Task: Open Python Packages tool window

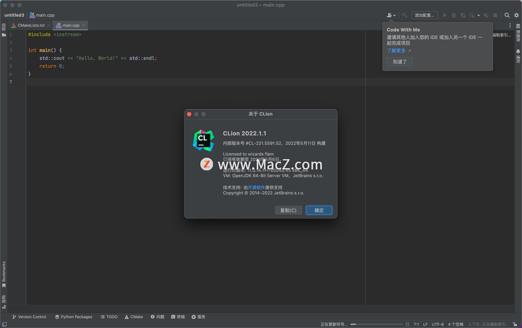Action: pyautogui.click(x=73, y=317)
